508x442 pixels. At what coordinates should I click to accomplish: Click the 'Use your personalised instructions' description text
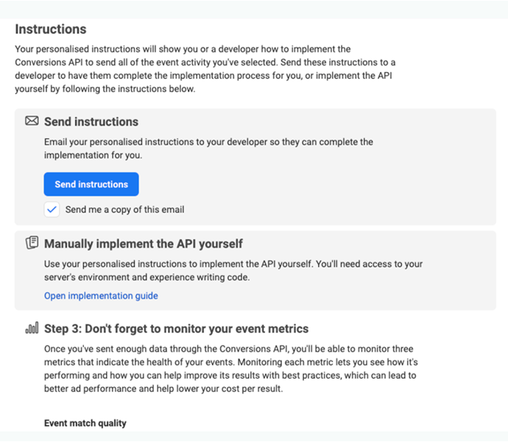[233, 264]
